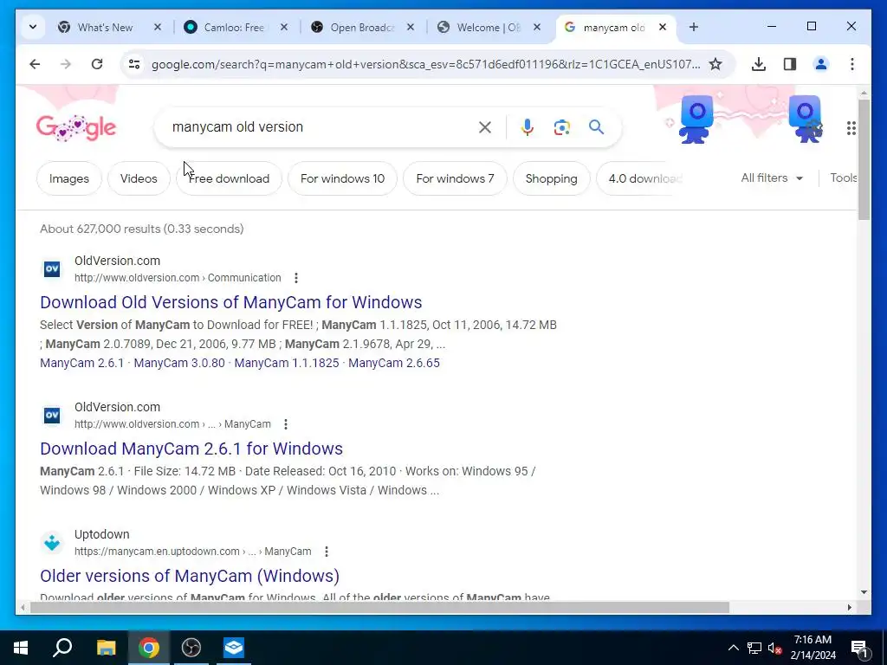Filter results by Images
The height and width of the screenshot is (665, 887).
[x=69, y=178]
